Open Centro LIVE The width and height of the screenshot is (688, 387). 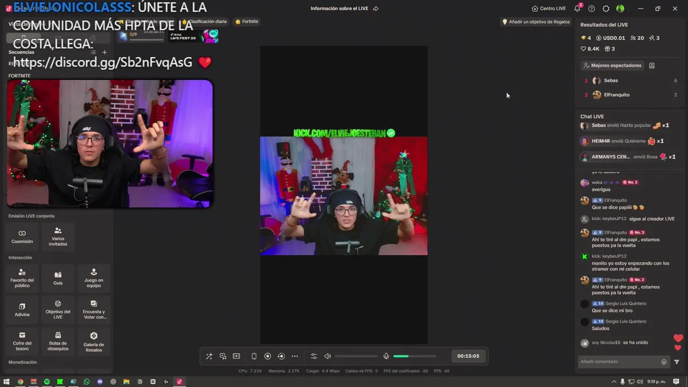point(548,9)
